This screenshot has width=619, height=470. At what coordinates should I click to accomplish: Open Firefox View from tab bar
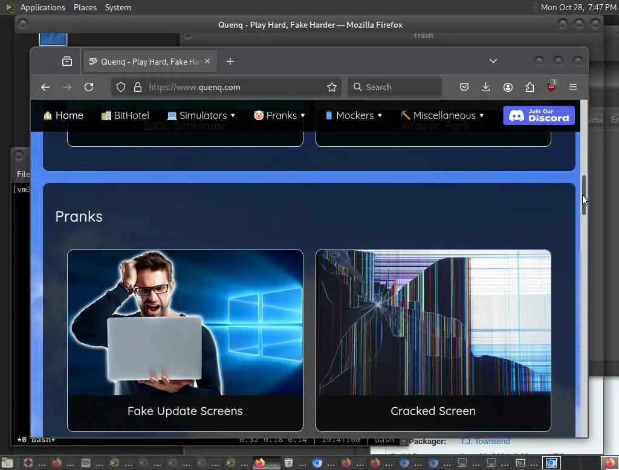tap(67, 62)
